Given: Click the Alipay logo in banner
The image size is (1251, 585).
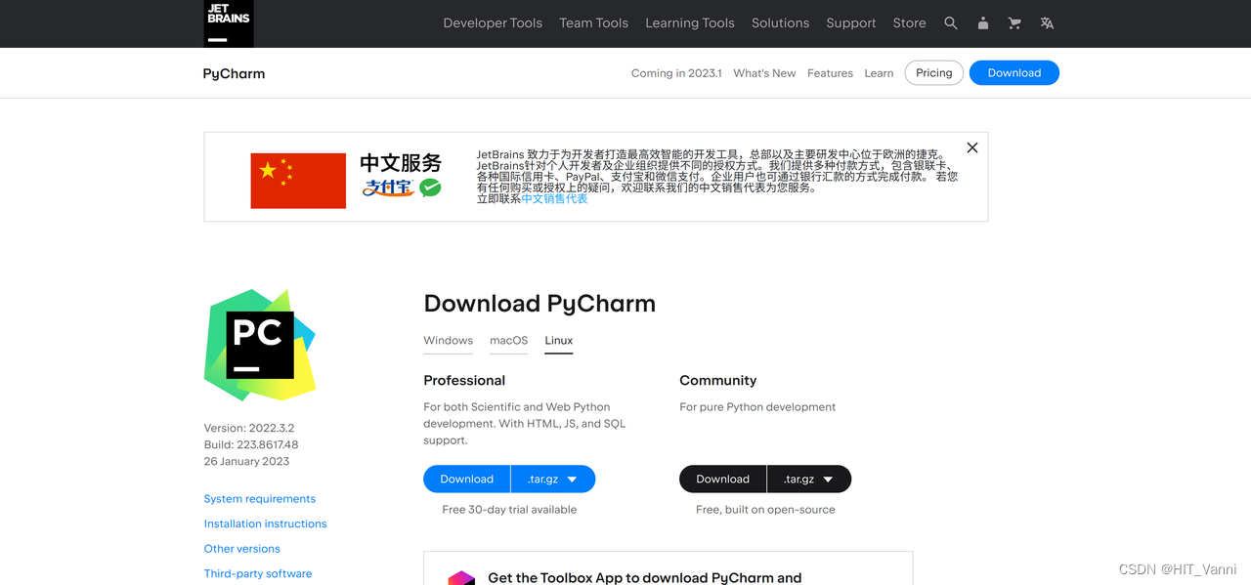Looking at the screenshot, I should click(389, 188).
